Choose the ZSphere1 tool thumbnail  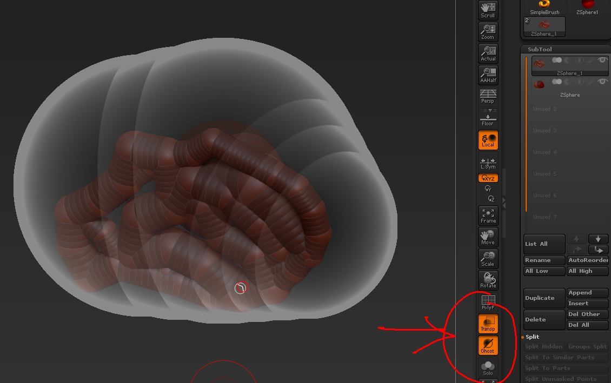[587, 8]
